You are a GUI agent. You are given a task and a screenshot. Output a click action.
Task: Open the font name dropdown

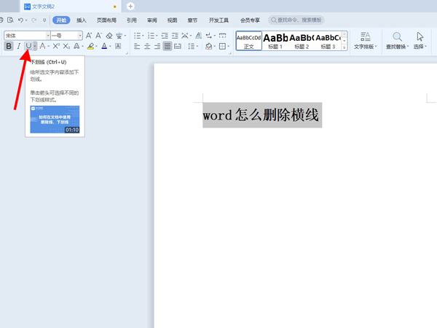[x=48, y=35]
